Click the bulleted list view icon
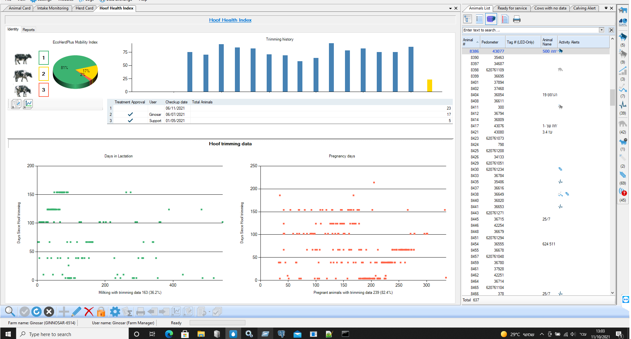 [479, 19]
